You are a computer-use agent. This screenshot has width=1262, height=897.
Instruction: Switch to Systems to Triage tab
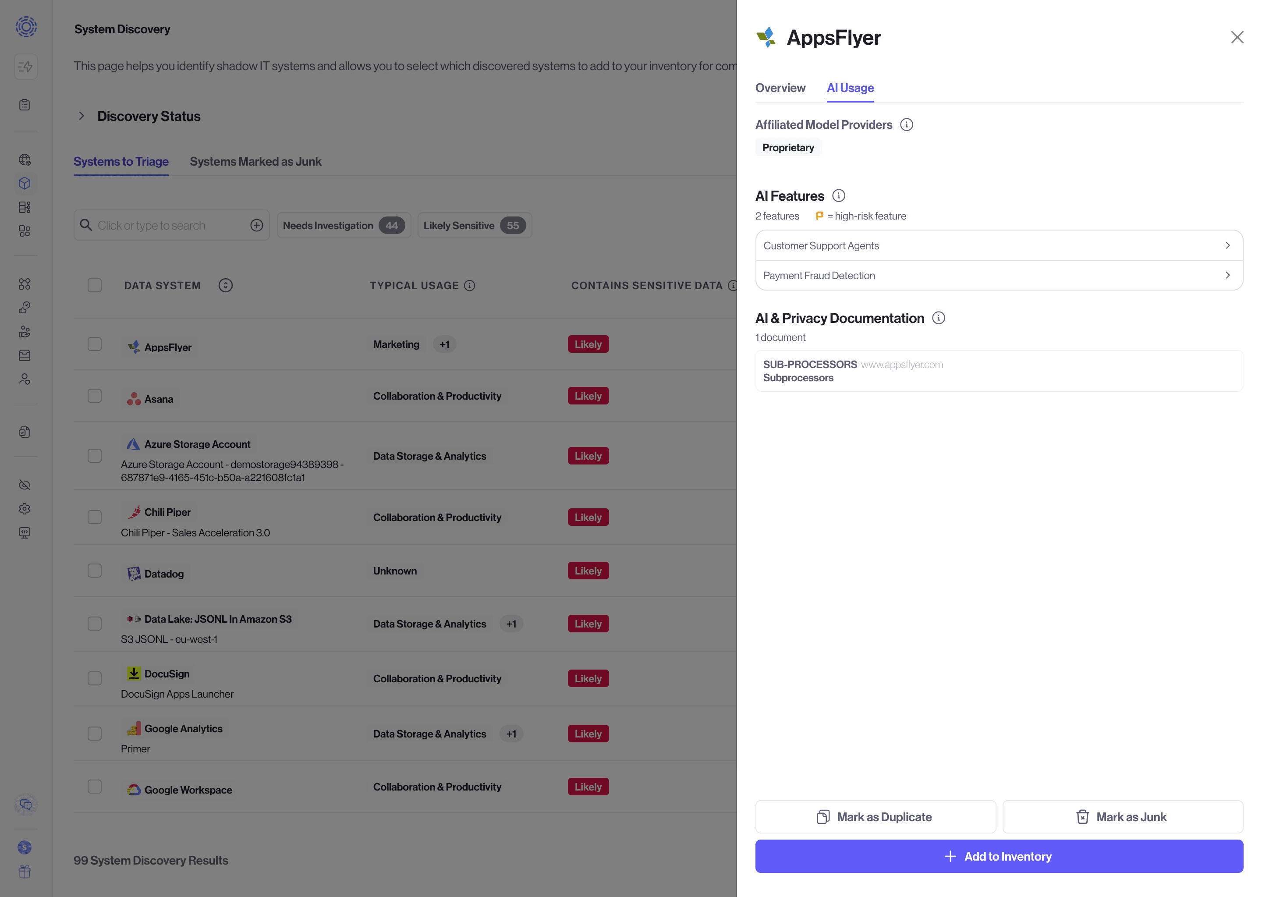click(x=121, y=162)
